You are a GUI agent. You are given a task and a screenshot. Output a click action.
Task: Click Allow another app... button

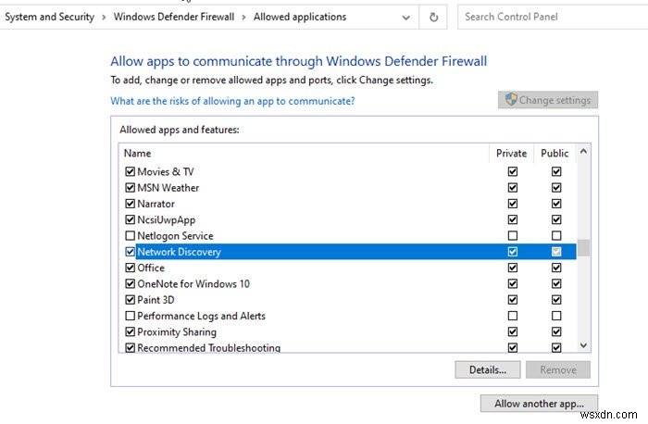point(539,404)
